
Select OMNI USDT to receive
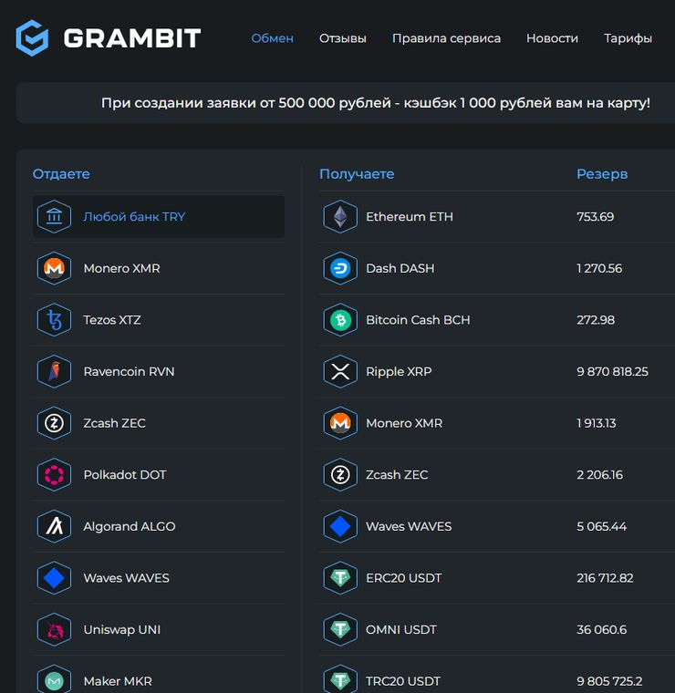497,629
